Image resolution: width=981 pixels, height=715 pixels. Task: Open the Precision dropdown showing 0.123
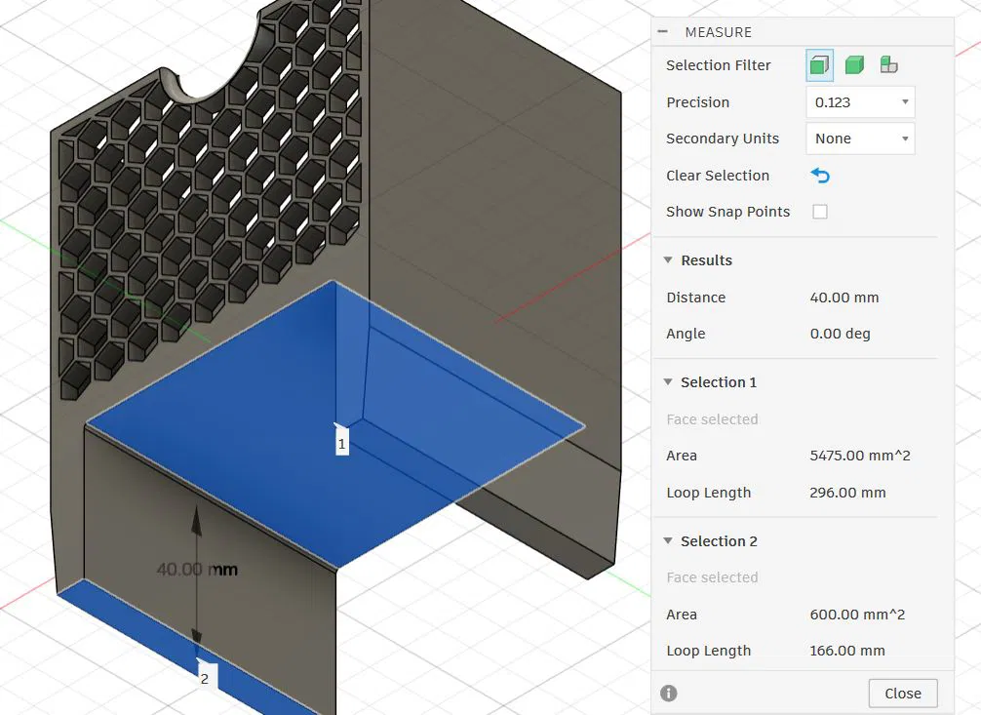pos(861,102)
